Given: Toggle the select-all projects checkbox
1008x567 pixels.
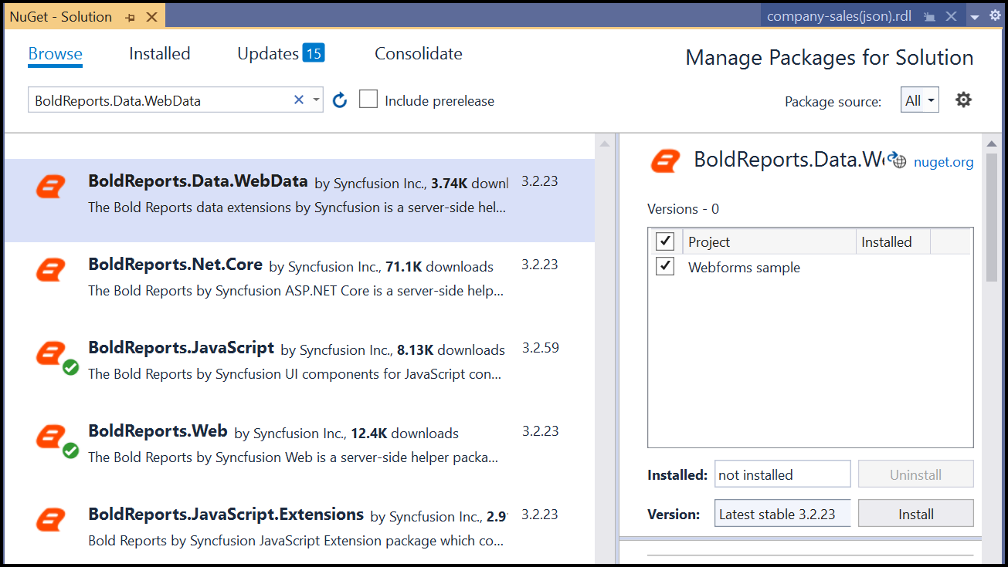Looking at the screenshot, I should pyautogui.click(x=664, y=241).
